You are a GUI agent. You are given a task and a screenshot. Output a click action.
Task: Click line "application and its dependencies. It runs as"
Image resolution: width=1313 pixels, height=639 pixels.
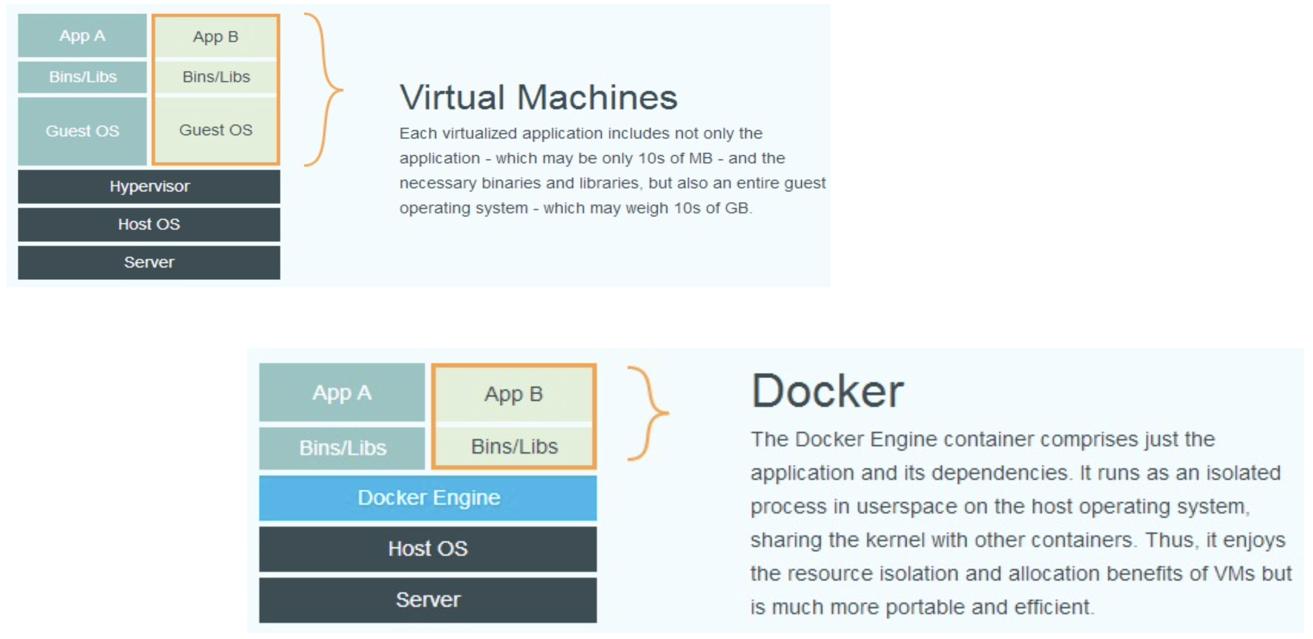click(x=1016, y=473)
